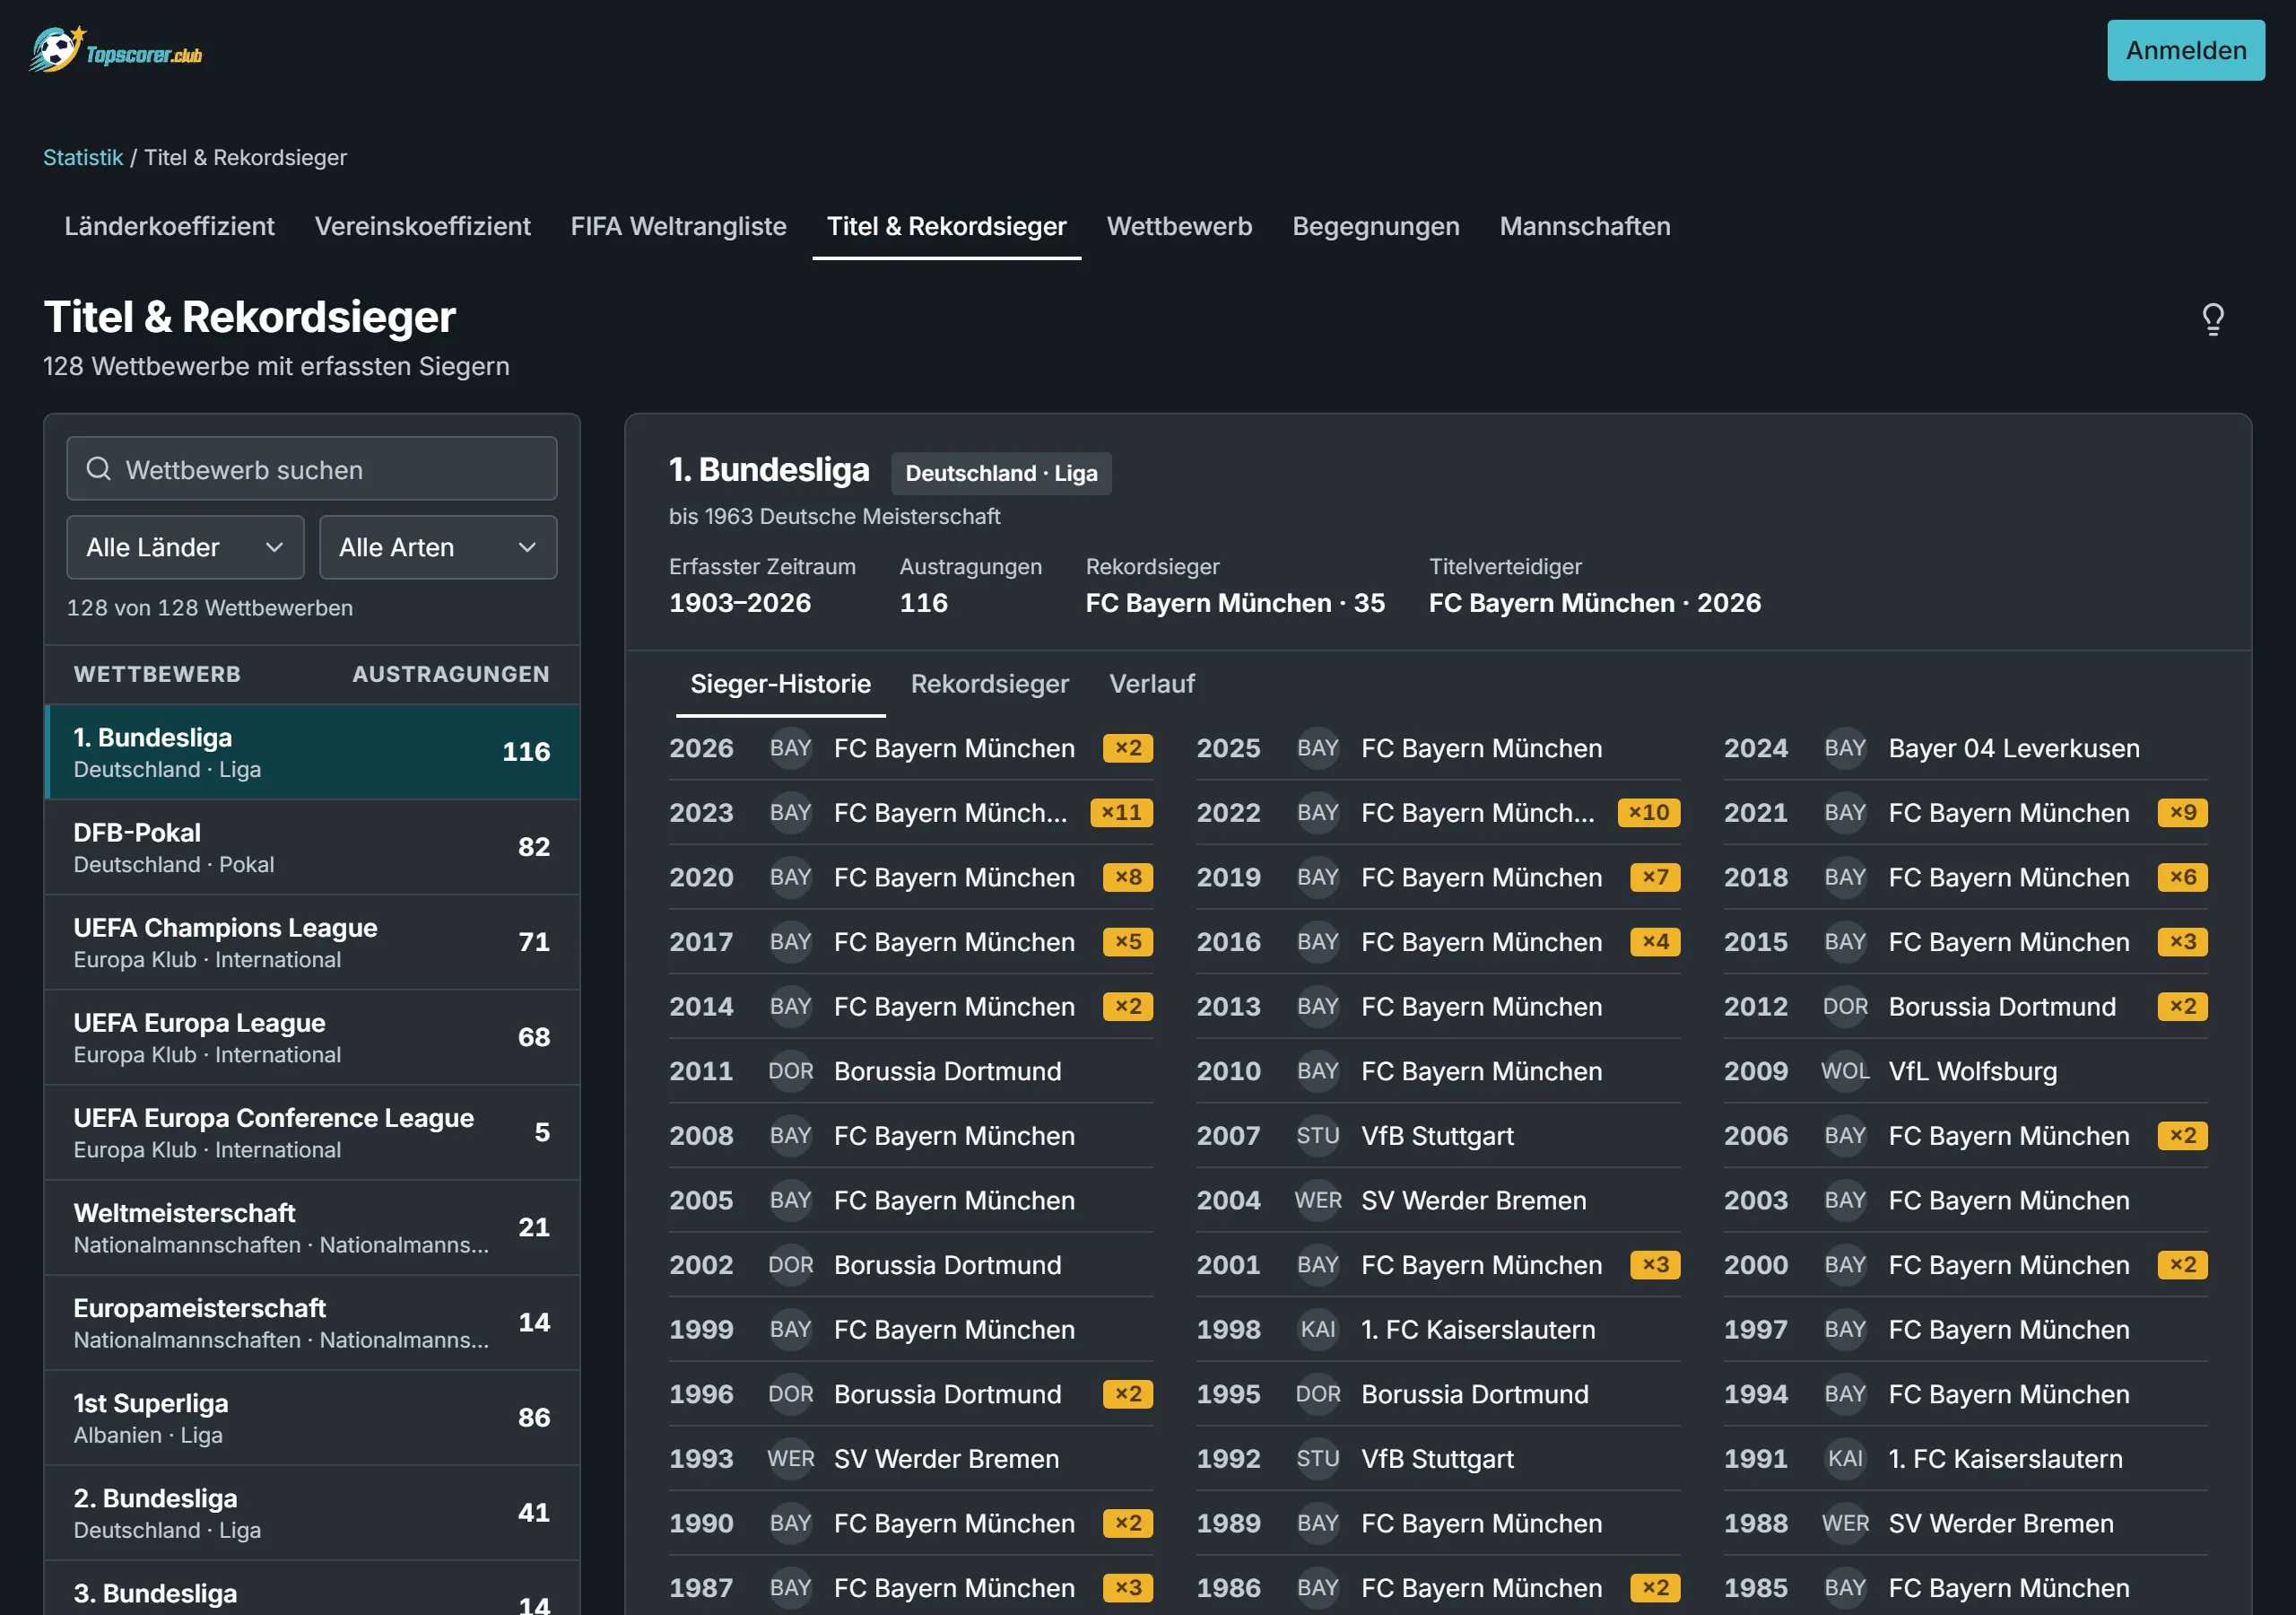Viewport: 2296px width, 1615px height.
Task: Click the Topscorer.club logo
Action: click(116, 50)
